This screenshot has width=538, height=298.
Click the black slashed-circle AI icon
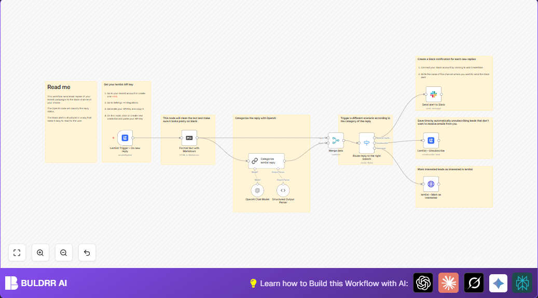click(x=474, y=283)
